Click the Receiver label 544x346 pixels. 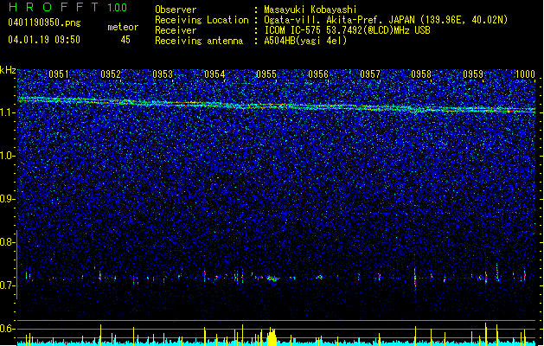point(176,30)
